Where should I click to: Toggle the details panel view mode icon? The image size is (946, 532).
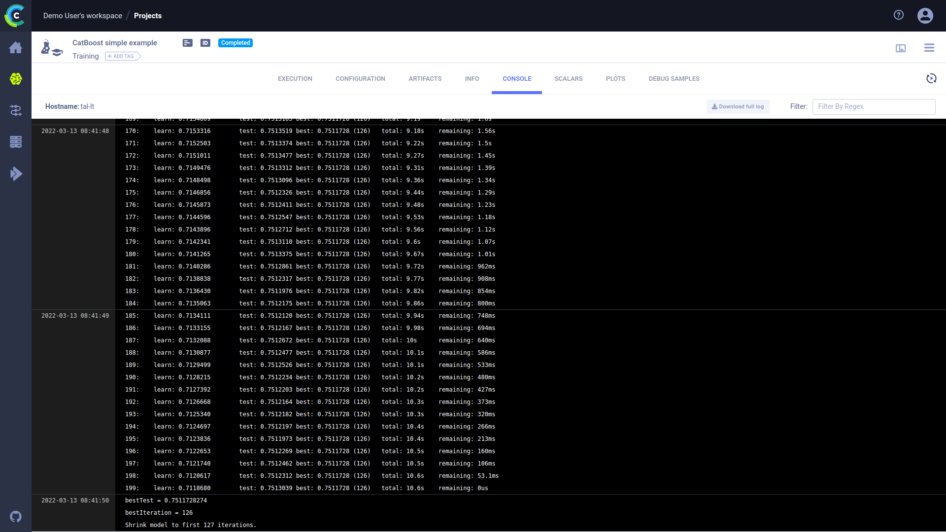pos(901,48)
